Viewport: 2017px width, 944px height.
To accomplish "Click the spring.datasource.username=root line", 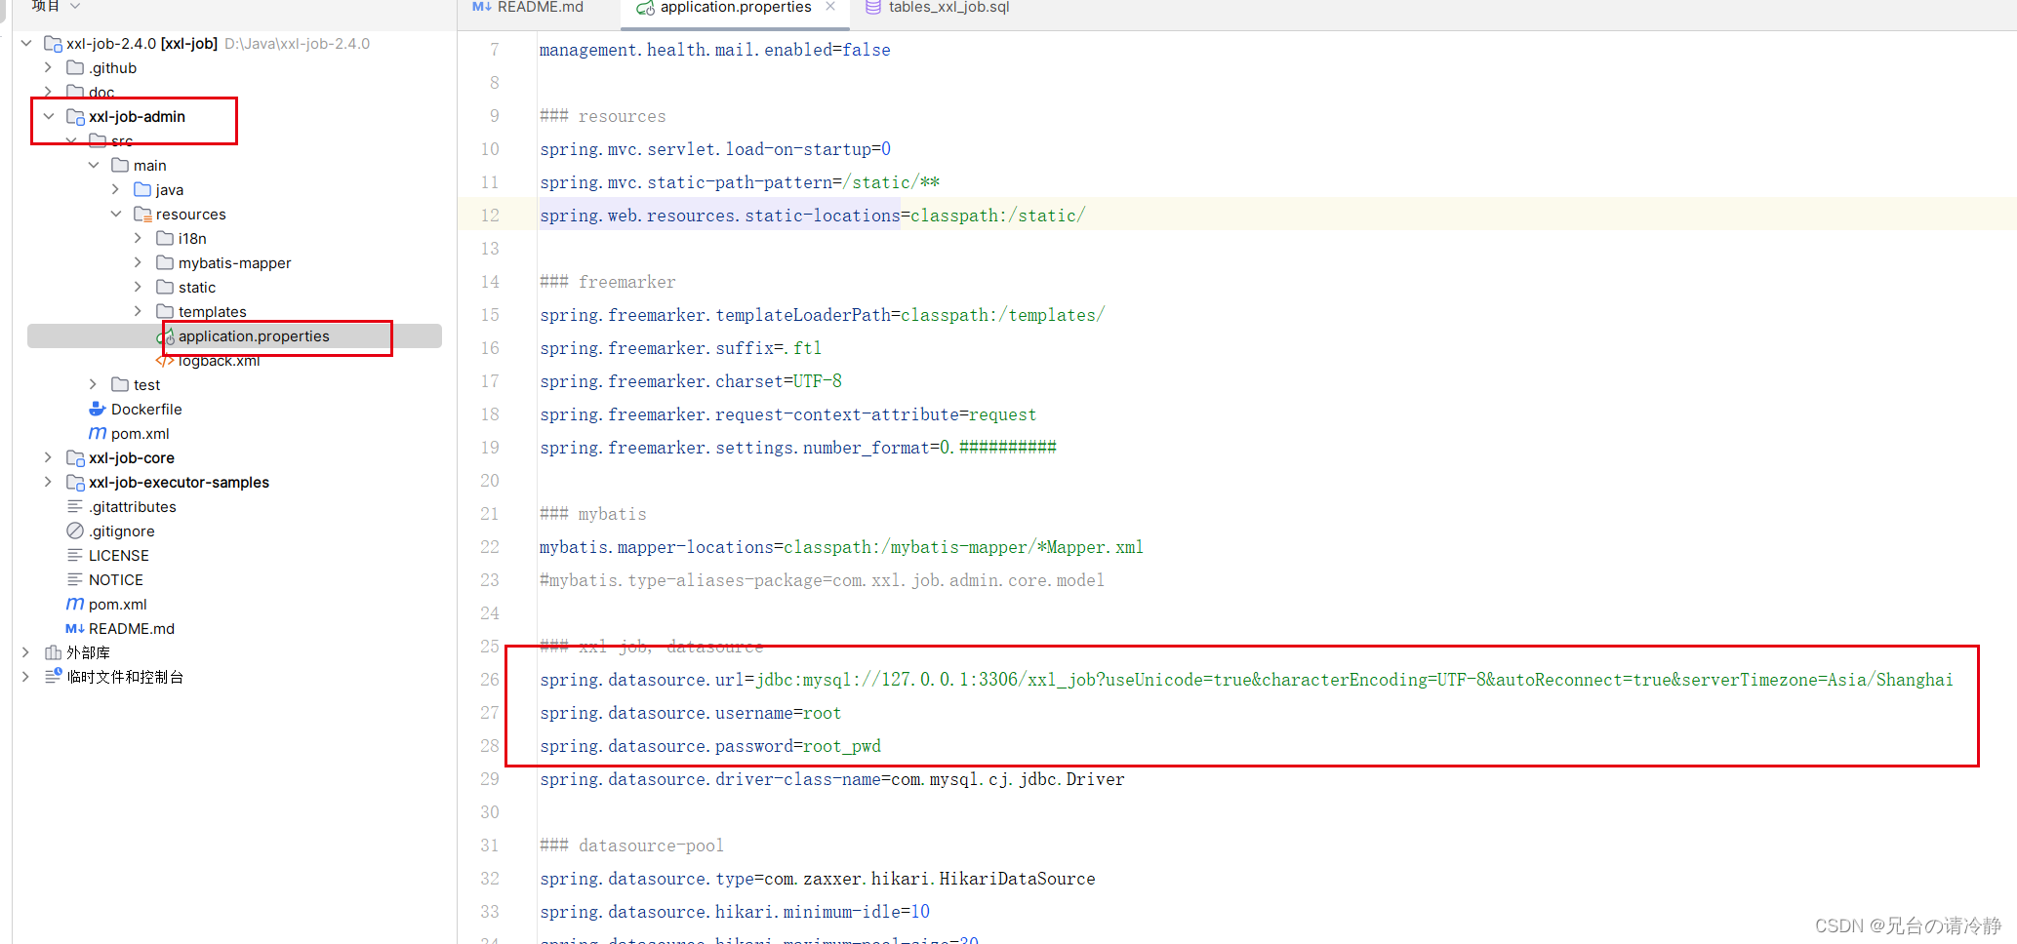I will click(x=690, y=713).
